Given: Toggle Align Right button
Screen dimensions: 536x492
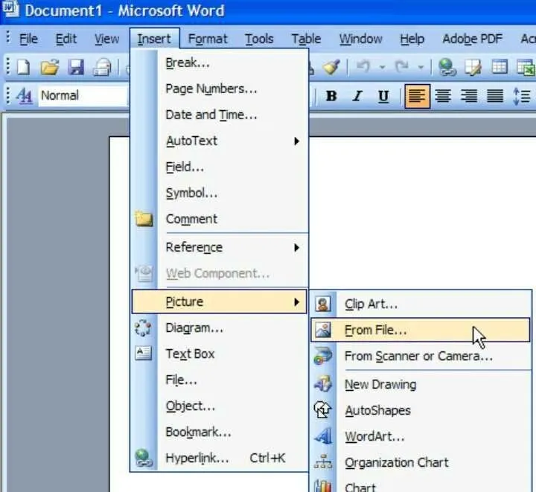Looking at the screenshot, I should pyautogui.click(x=469, y=96).
